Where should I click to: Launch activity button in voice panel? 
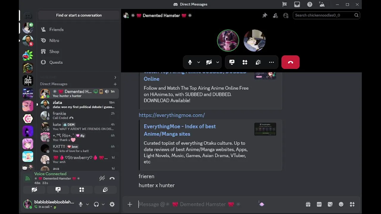[82, 190]
